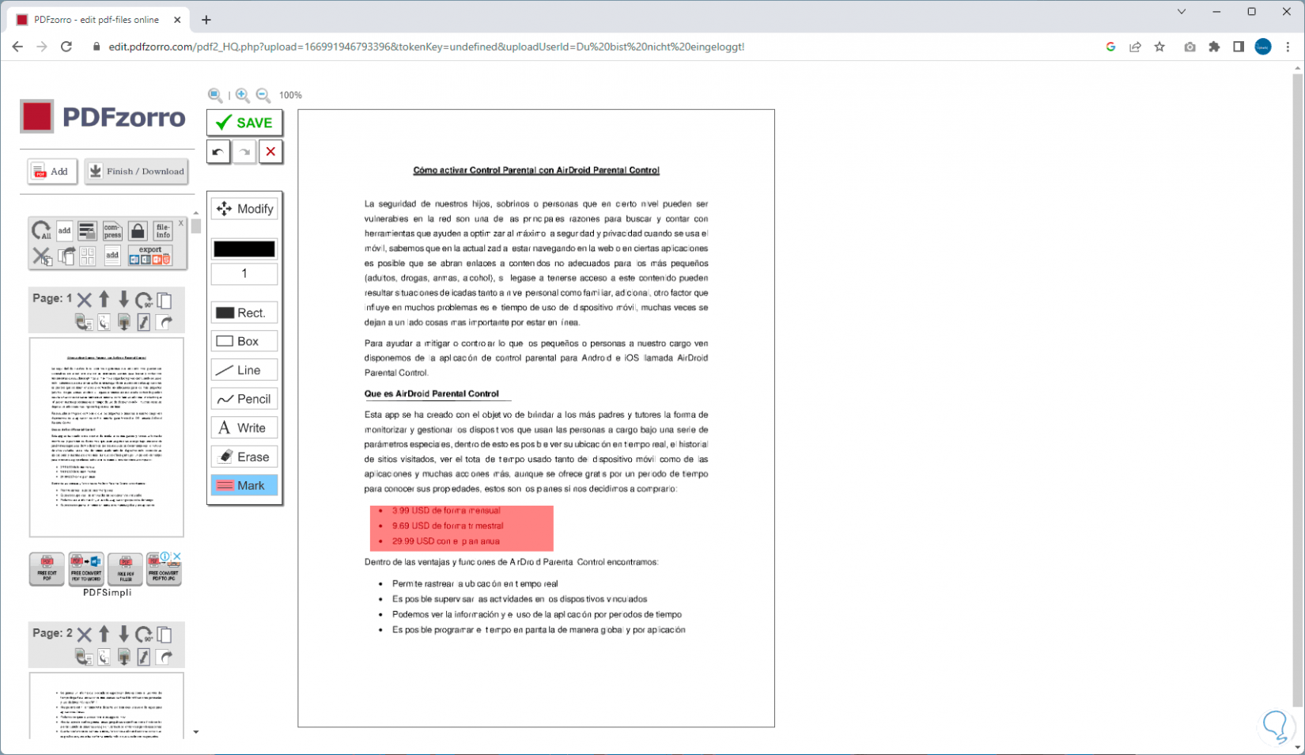
Task: Click the Finish / Download button
Action: click(136, 171)
